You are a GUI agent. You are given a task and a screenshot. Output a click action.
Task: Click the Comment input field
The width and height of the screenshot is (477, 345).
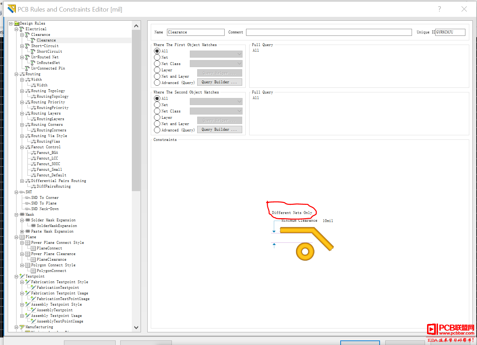[329, 32]
